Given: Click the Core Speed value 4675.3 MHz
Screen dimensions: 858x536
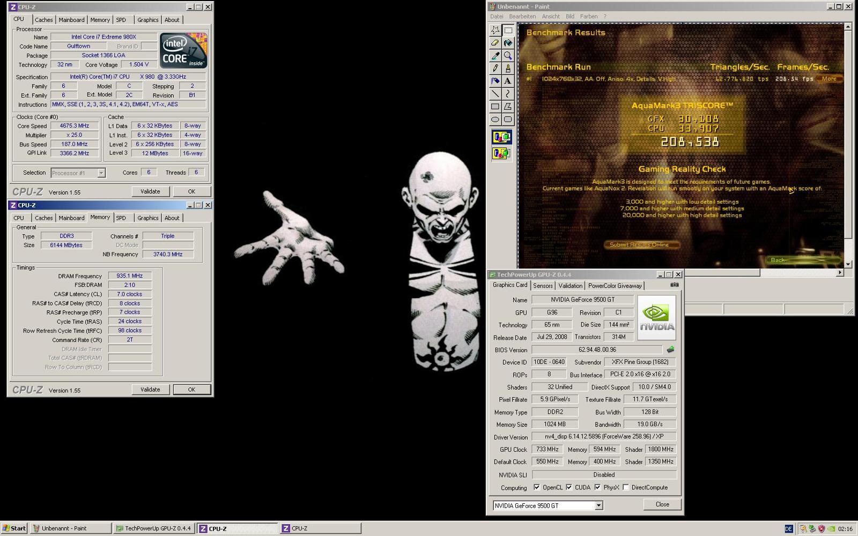Looking at the screenshot, I should pyautogui.click(x=74, y=126).
